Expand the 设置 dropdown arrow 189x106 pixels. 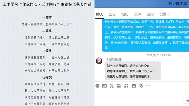[x=169, y=14]
